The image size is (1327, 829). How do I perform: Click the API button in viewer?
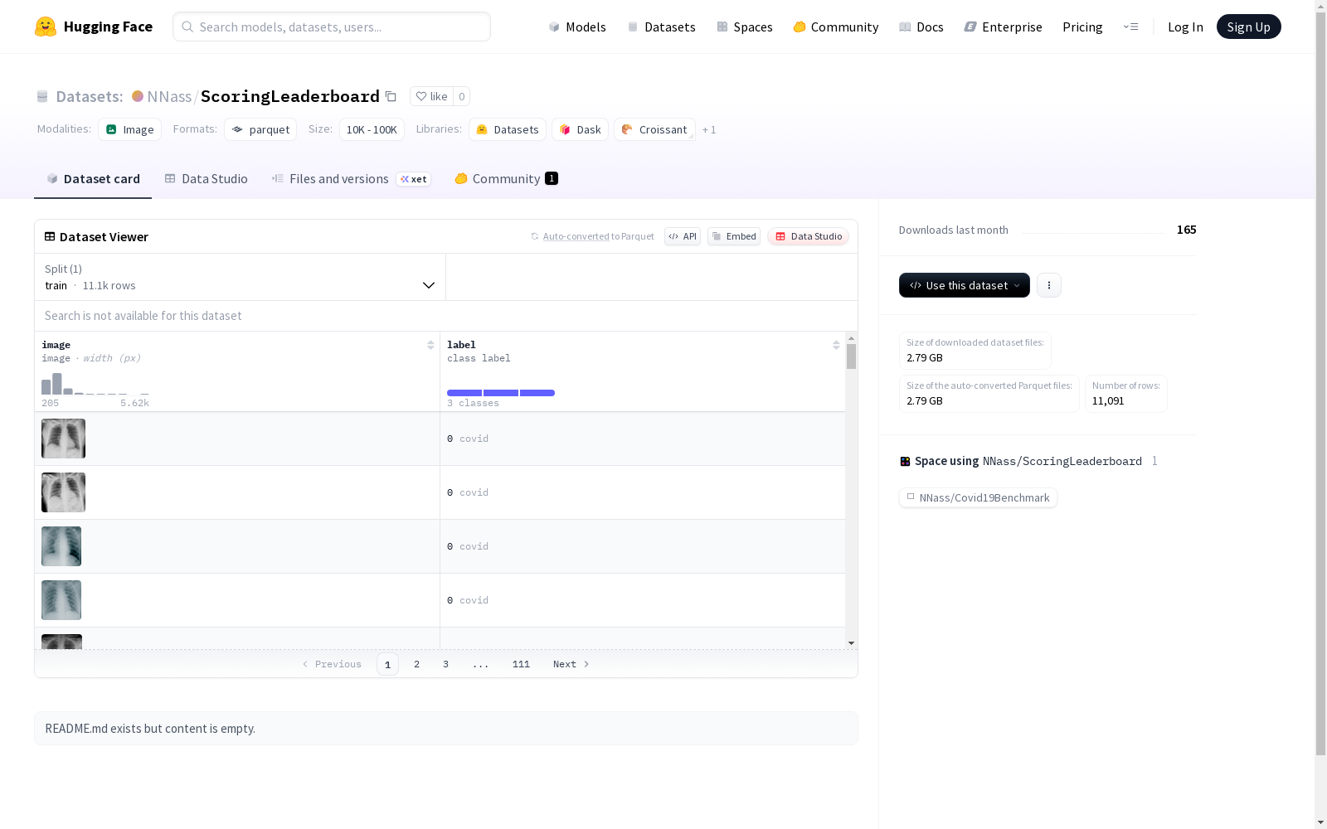click(x=683, y=236)
